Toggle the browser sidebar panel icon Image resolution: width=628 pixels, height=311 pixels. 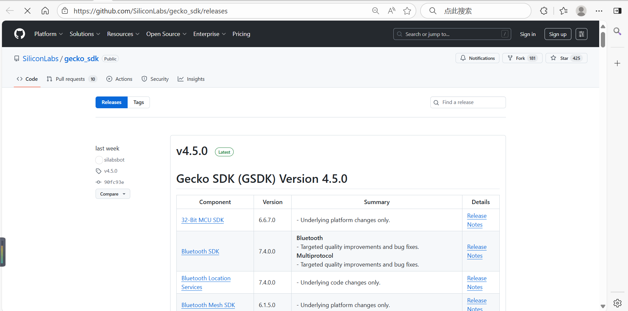click(x=617, y=11)
